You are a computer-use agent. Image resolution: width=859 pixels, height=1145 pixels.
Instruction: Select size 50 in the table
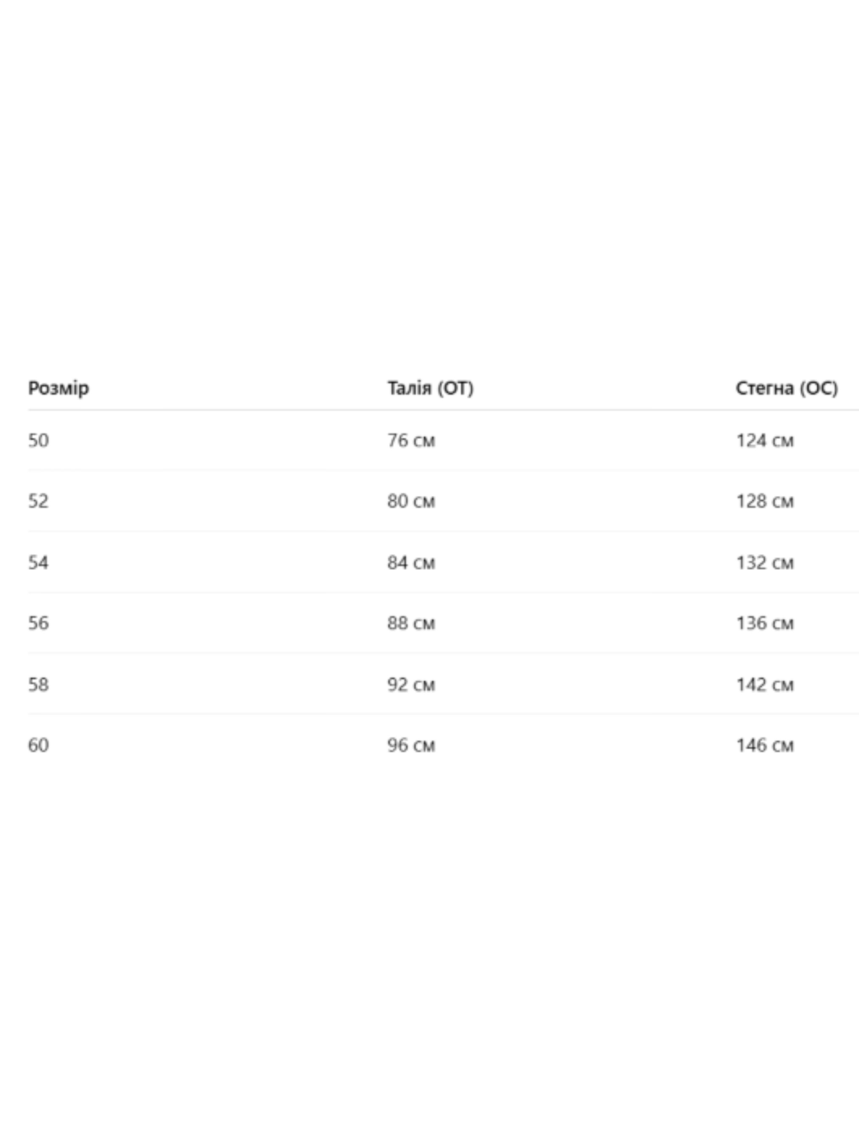pos(38,441)
